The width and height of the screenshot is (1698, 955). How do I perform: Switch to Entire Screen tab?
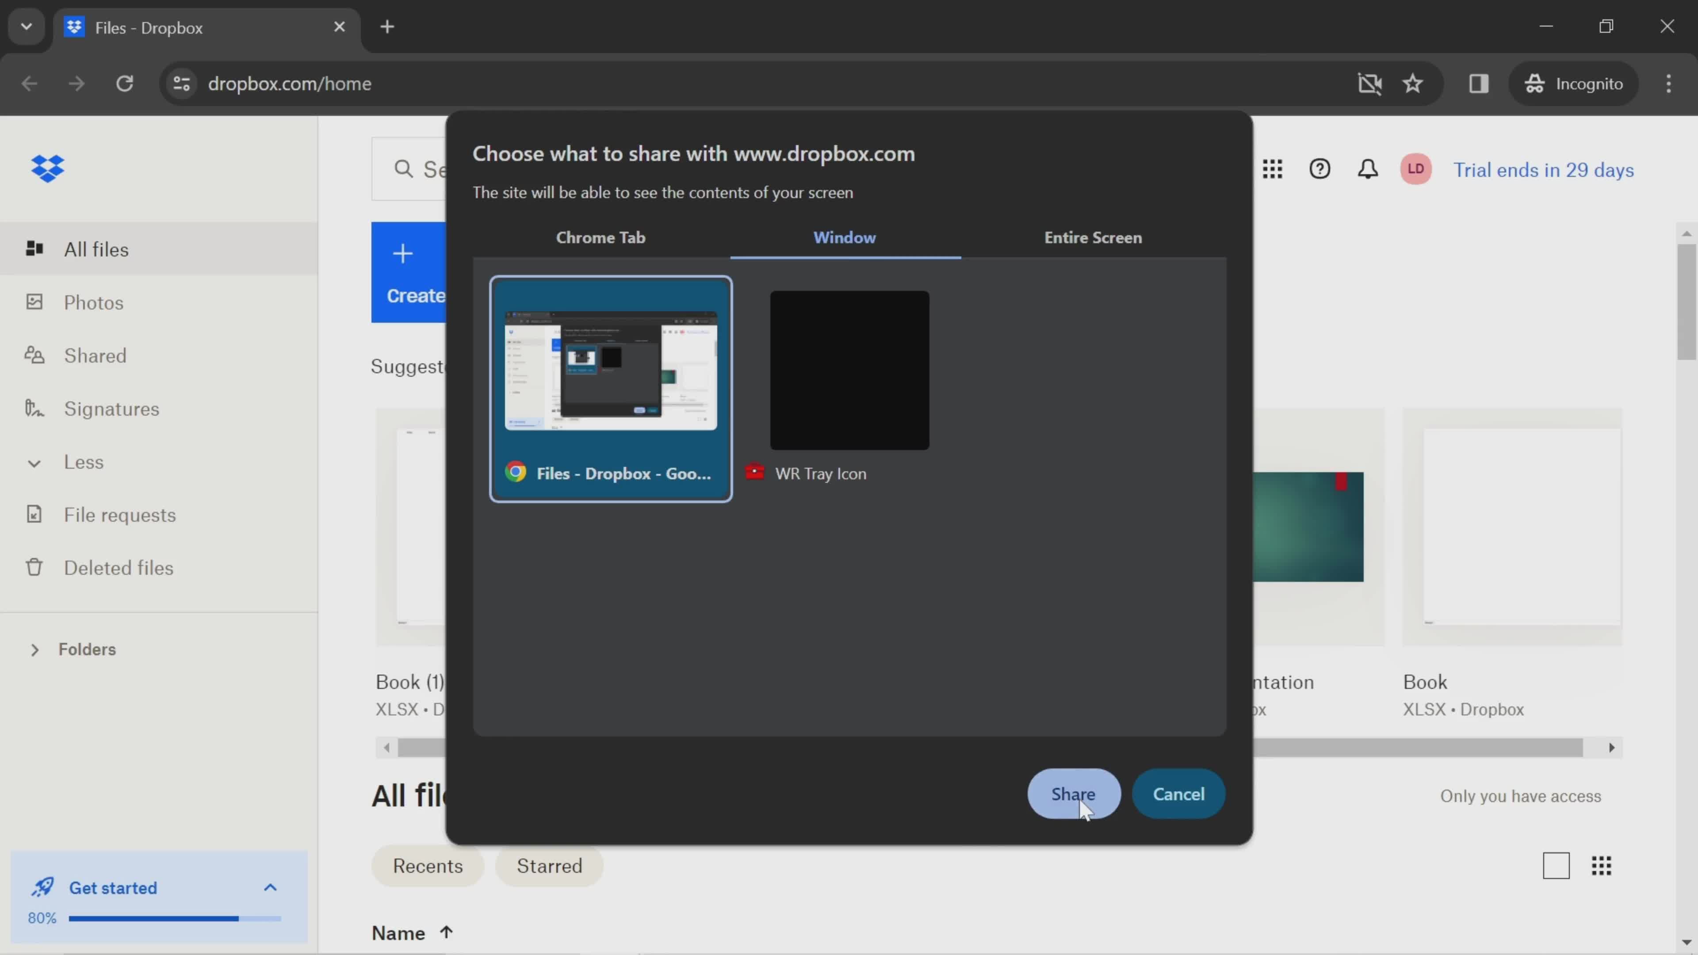pyautogui.click(x=1093, y=237)
